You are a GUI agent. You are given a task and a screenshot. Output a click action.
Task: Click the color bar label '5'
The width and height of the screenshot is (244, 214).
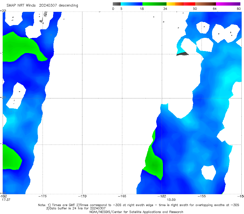(121, 9)
